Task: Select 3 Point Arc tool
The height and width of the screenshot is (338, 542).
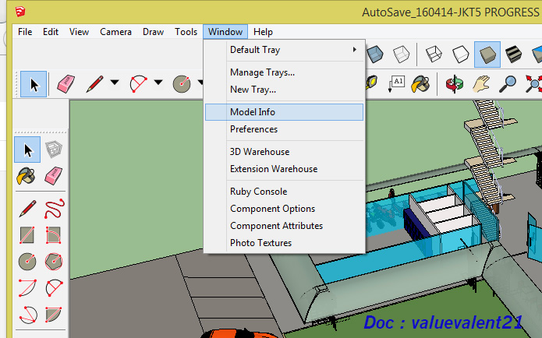Action: coord(27,315)
